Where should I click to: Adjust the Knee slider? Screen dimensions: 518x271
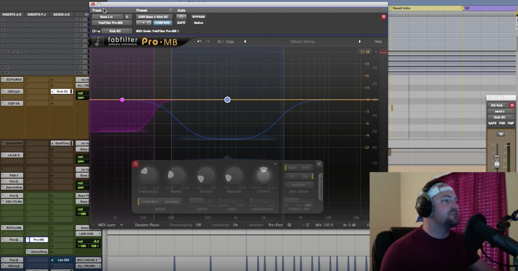[232, 200]
